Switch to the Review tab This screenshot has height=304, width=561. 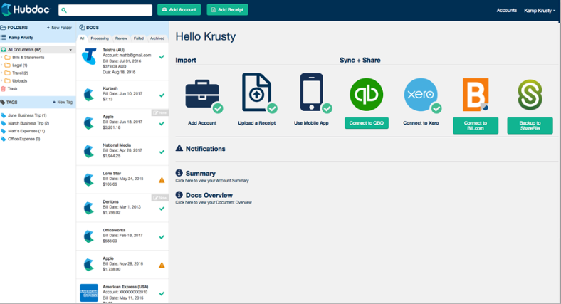[121, 38]
